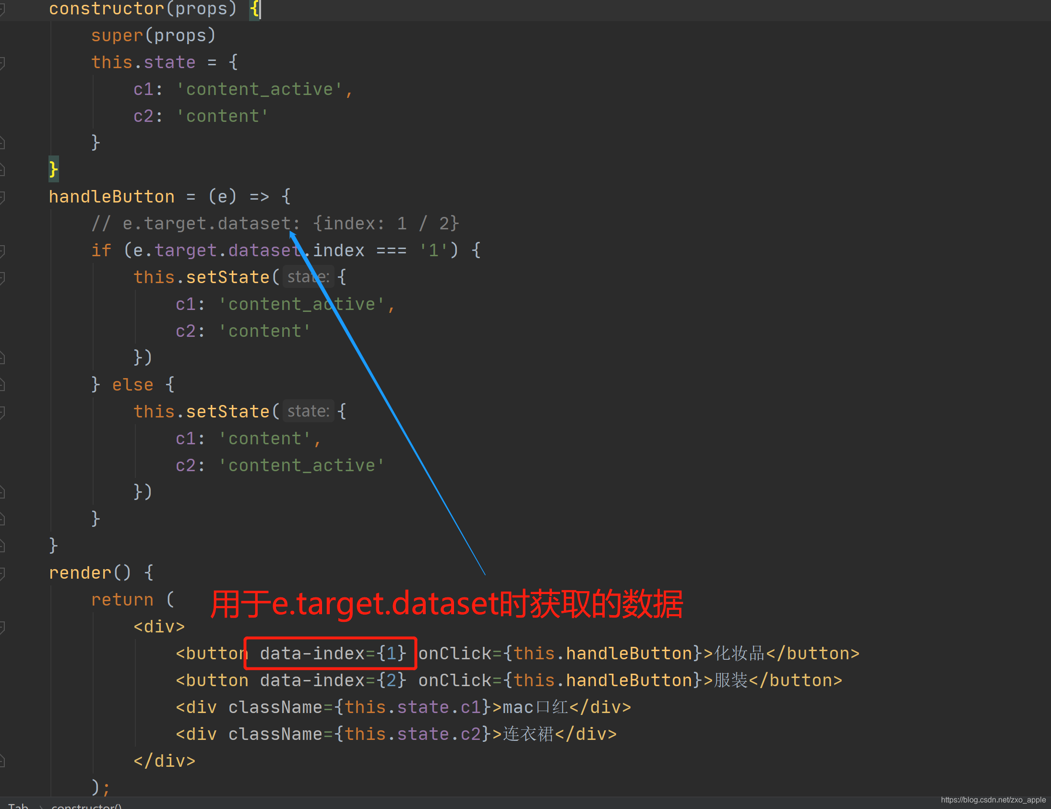The width and height of the screenshot is (1051, 809).
Task: Click the highlighted yellow closing brace of constructor
Action: point(53,169)
